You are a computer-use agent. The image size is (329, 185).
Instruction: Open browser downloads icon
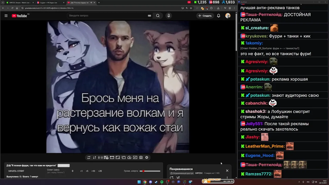tap(218, 8)
